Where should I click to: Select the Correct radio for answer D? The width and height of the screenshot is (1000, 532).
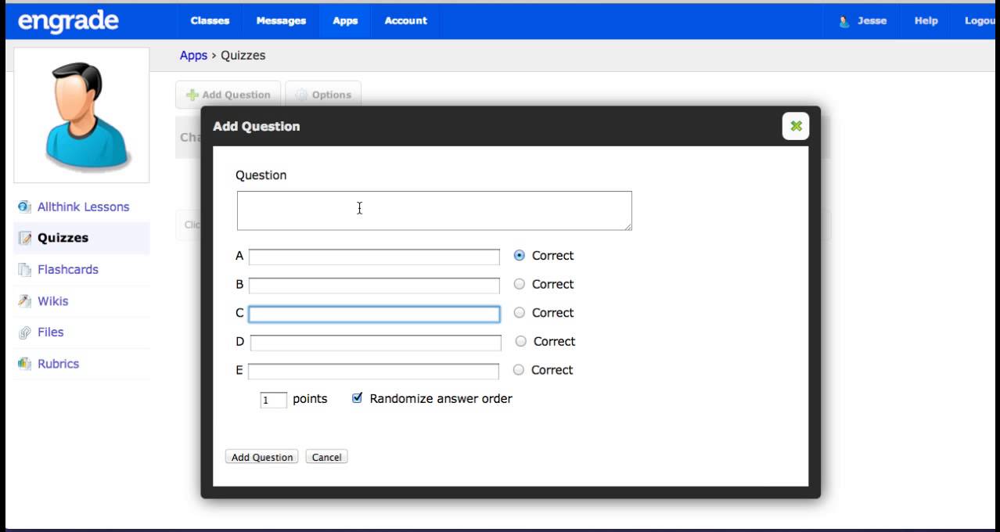(521, 341)
